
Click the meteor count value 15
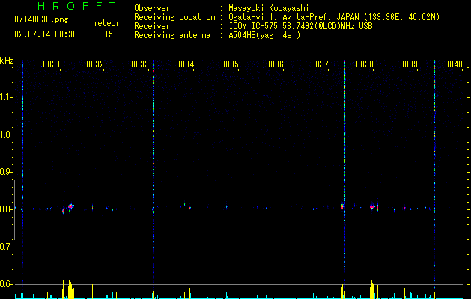click(x=109, y=34)
